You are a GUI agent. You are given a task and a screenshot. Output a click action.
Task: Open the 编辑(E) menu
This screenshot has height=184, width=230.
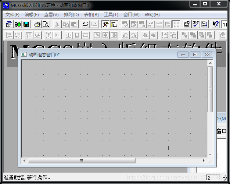tap(32, 15)
